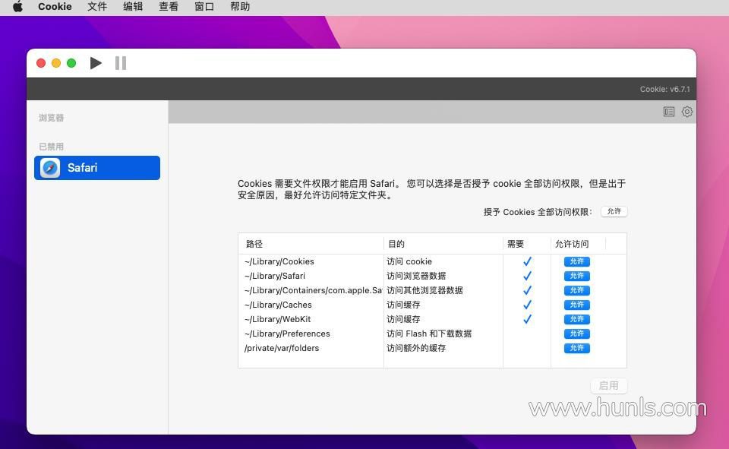
Task: Minimize the Cookie window with yellow button
Action: (x=56, y=63)
